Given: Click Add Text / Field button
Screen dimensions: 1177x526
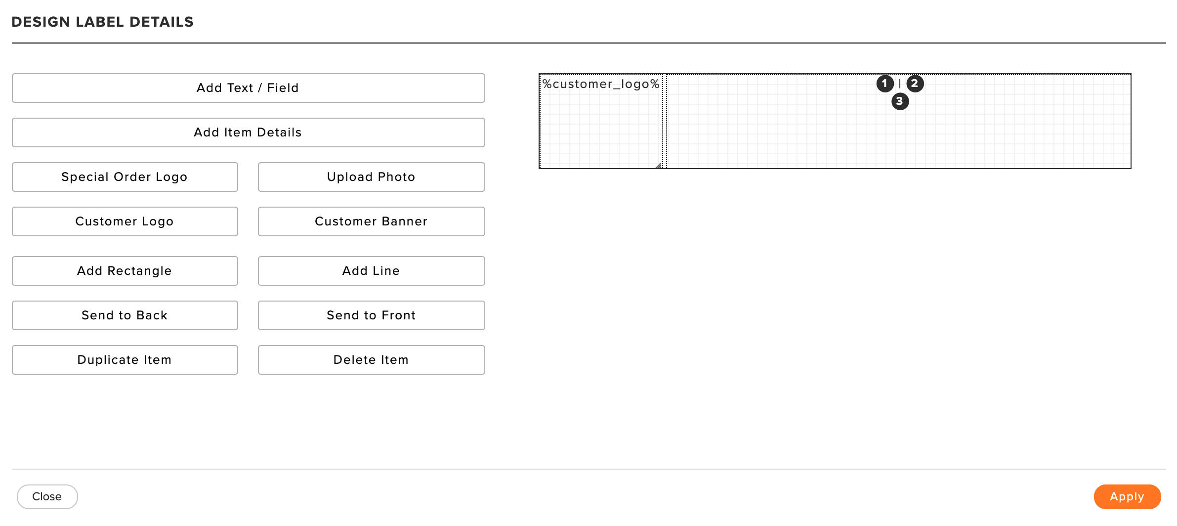Looking at the screenshot, I should tap(248, 88).
